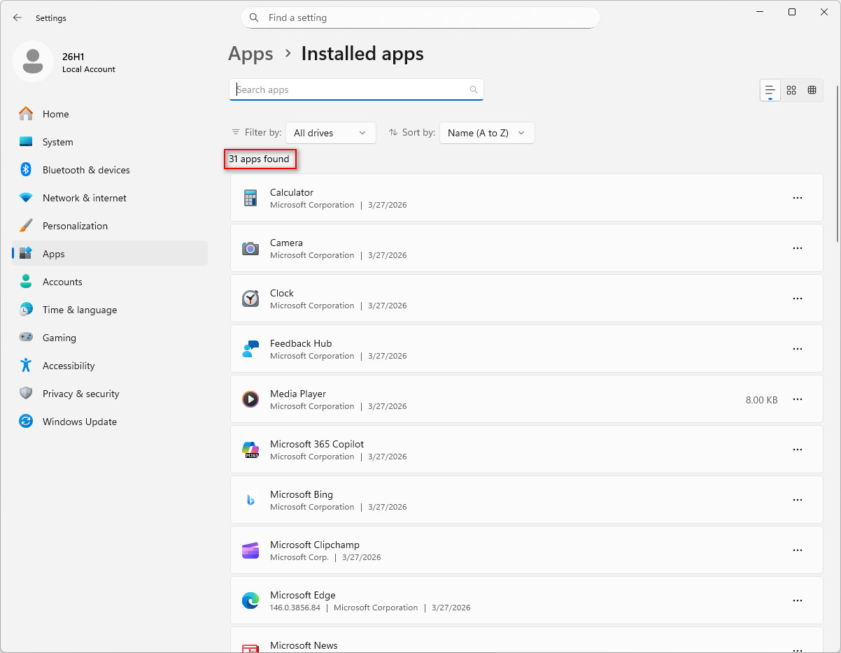
Task: Open Accounts settings
Action: point(110,282)
